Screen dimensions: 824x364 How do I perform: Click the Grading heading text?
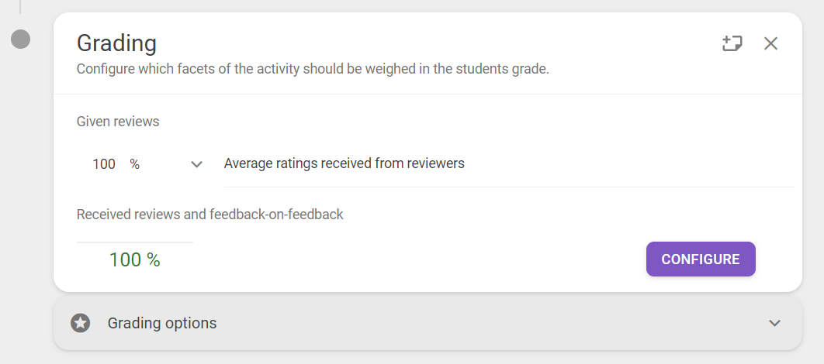tap(116, 43)
